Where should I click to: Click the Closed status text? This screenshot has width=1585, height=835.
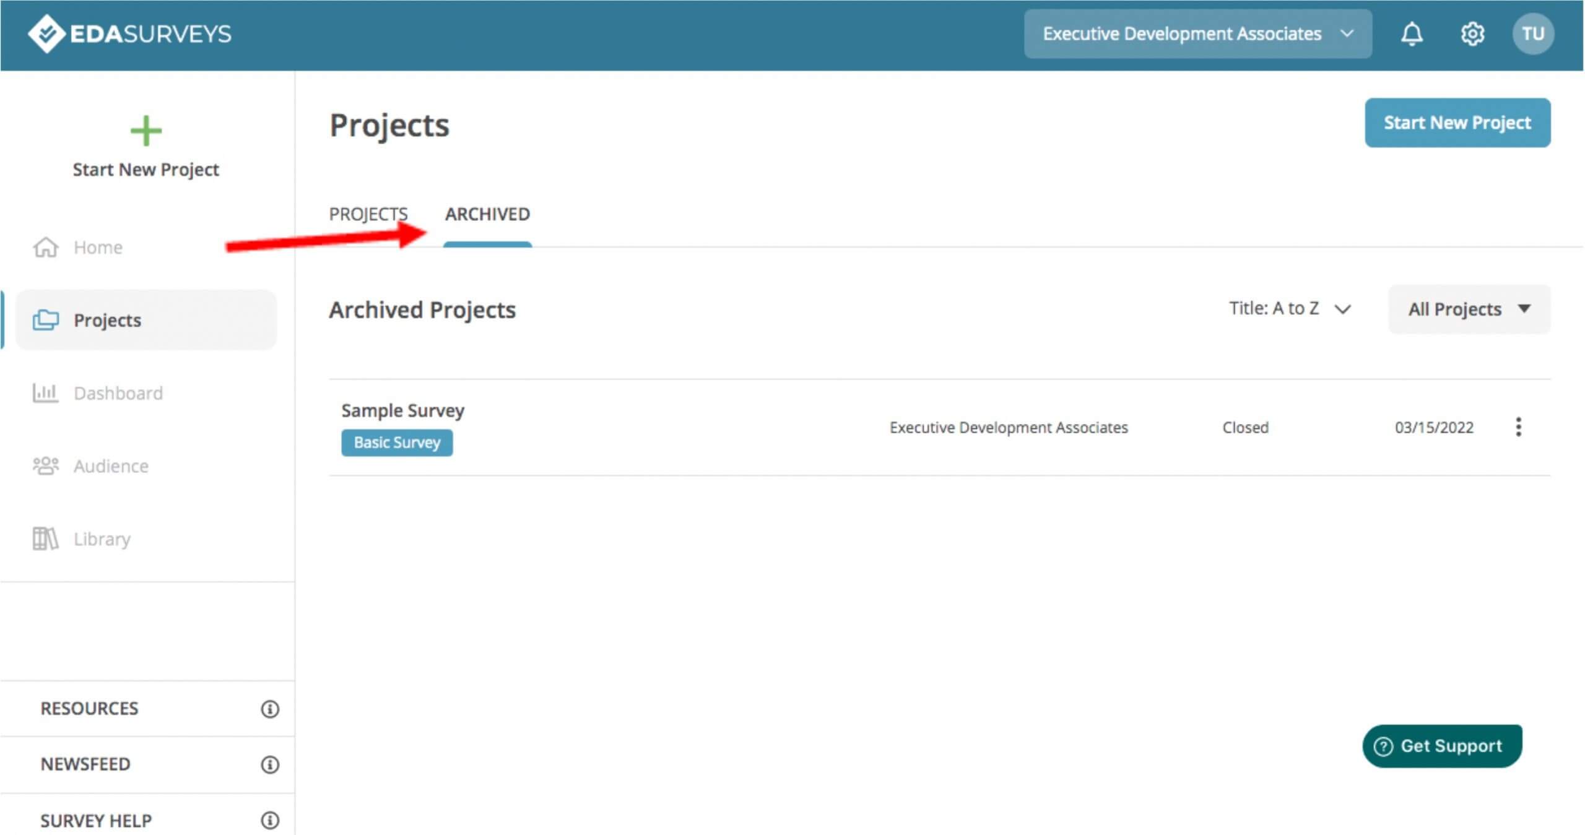(x=1245, y=427)
